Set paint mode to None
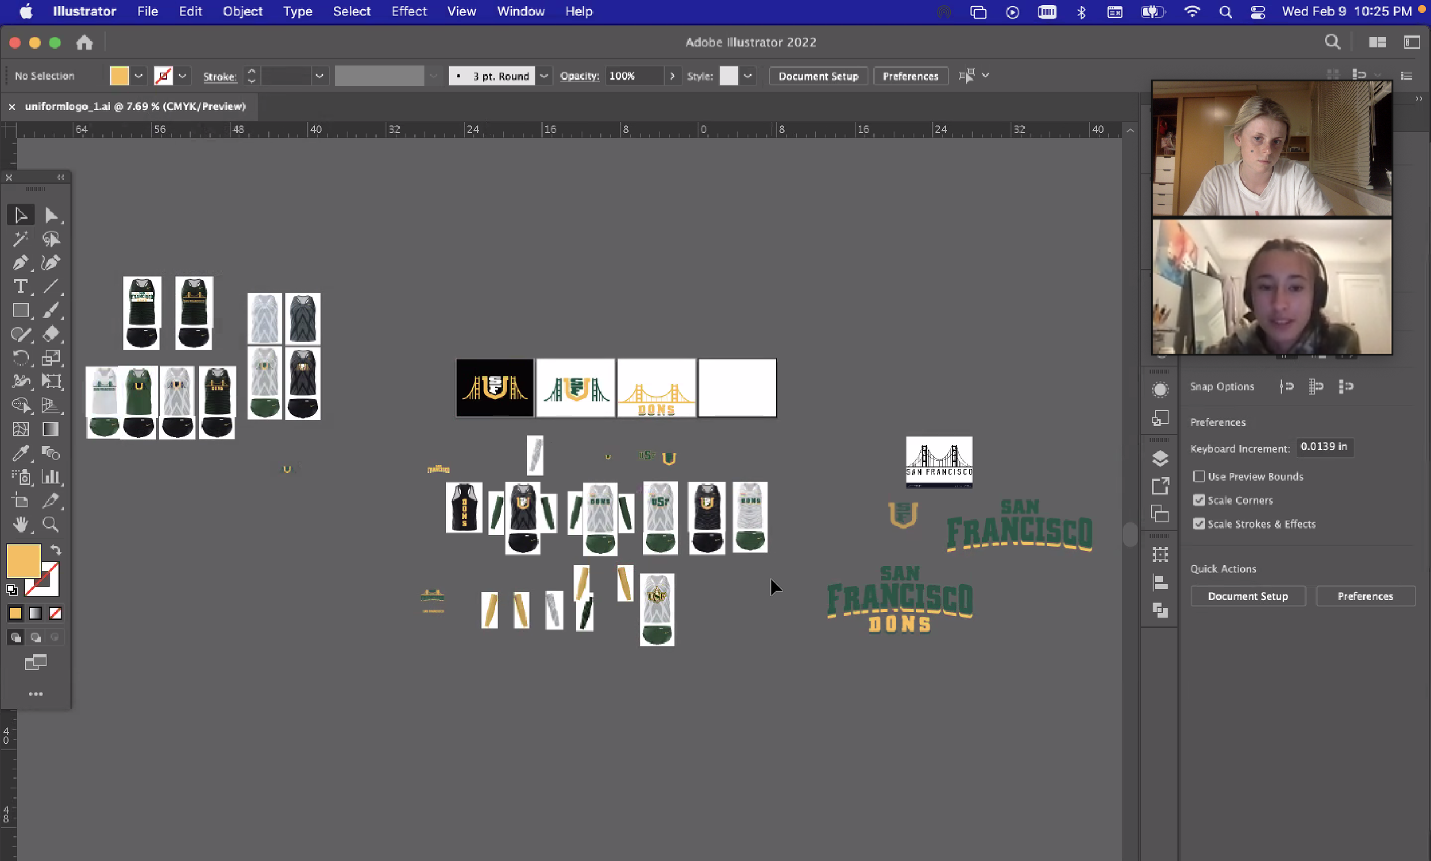1431x861 pixels. 55,613
